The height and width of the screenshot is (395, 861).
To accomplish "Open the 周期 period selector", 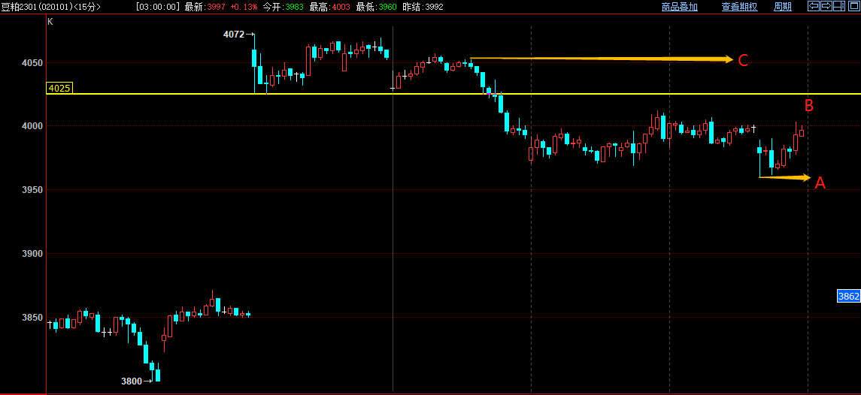I will 783,7.
